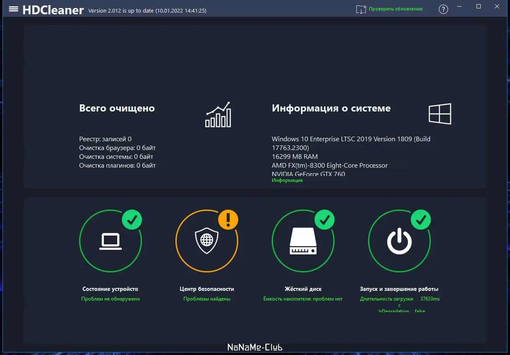Click 'Проблем не обнаружено' status text
This screenshot has height=355, width=510.
(111, 299)
